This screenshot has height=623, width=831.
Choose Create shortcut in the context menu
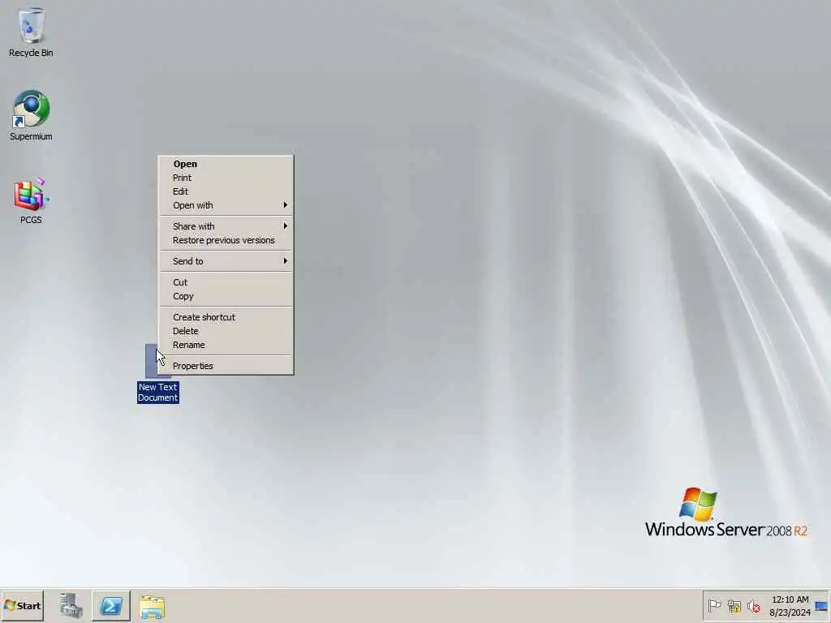[x=226, y=317]
